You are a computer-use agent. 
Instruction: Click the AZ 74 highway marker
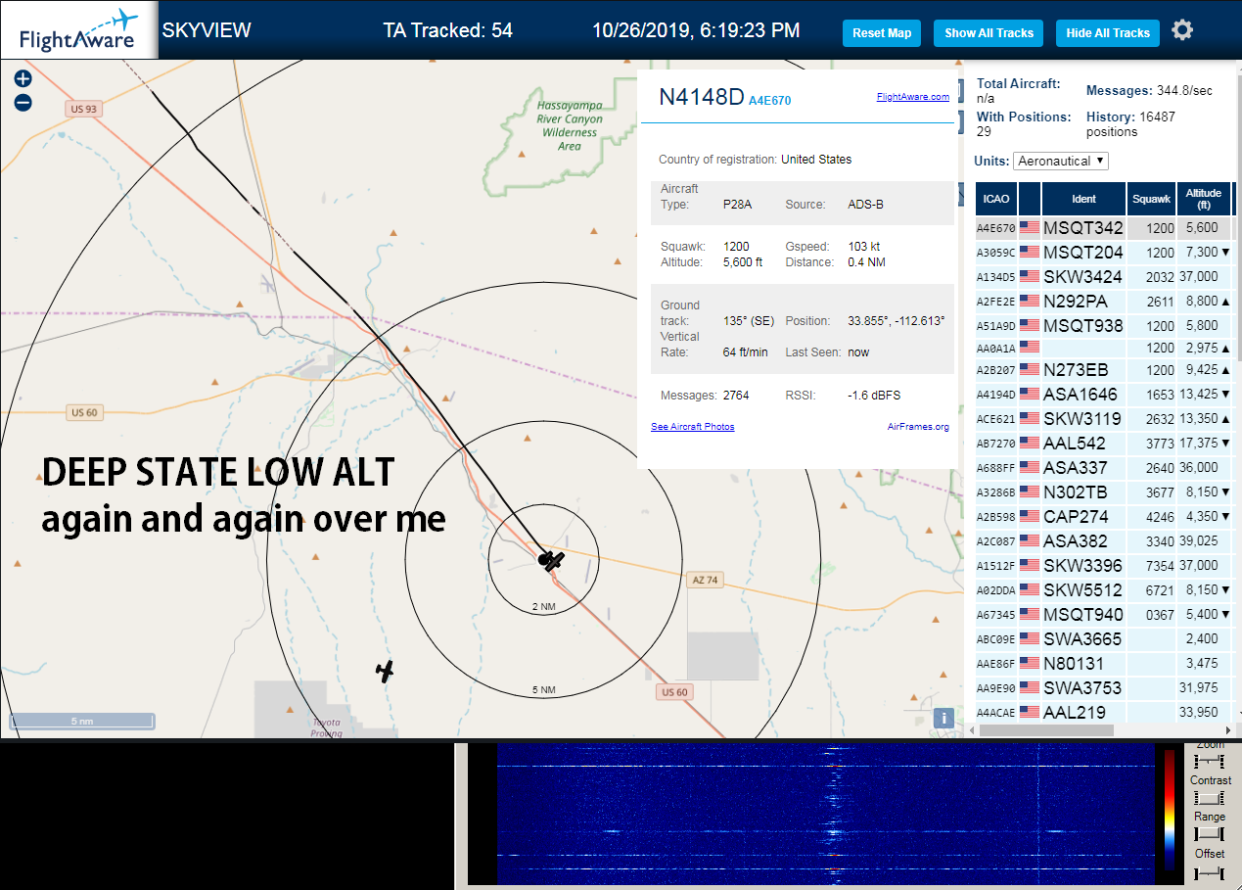[705, 580]
